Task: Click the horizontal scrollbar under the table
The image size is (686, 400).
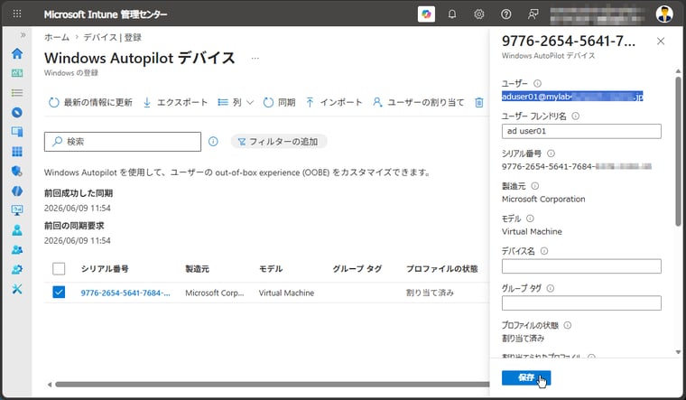Action: coord(272,385)
